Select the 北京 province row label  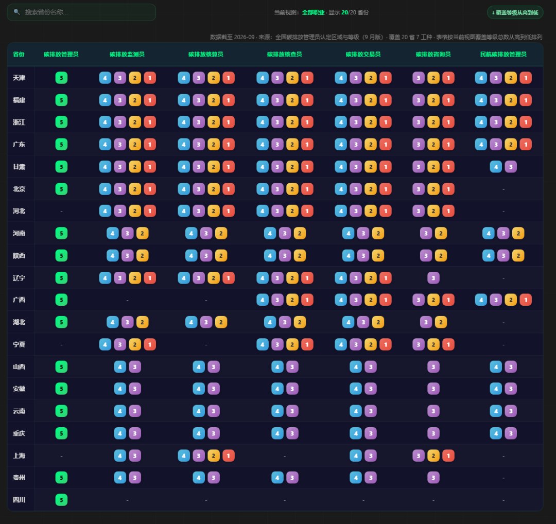click(19, 189)
